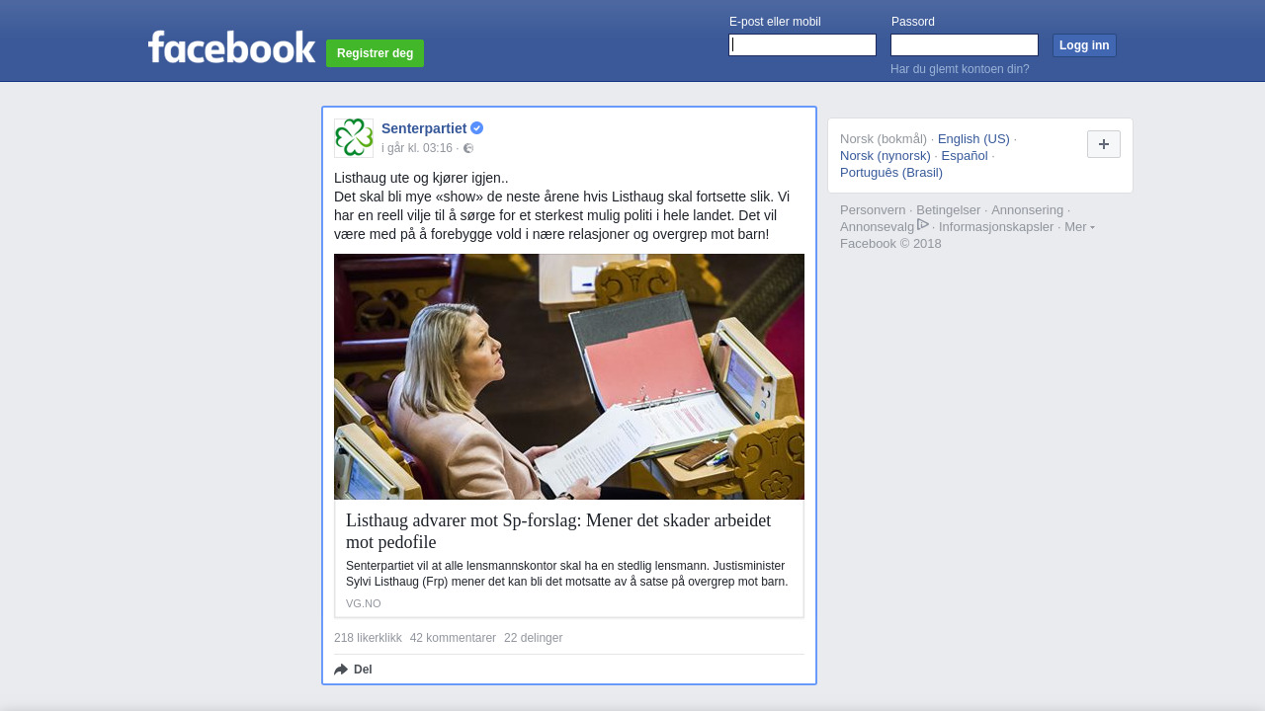The height and width of the screenshot is (711, 1265).
Task: Click the Facebook logo
Action: point(231,47)
